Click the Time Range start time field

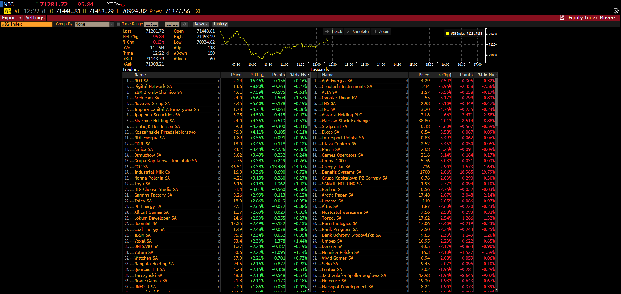[151, 24]
